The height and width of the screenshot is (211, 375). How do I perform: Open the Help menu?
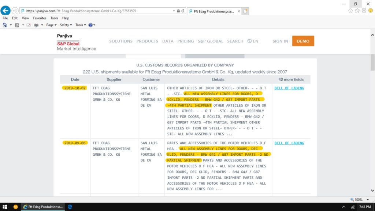tap(66, 18)
